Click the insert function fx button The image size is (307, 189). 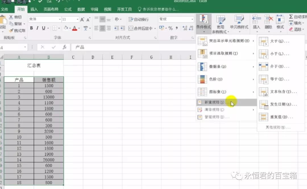[65, 47]
